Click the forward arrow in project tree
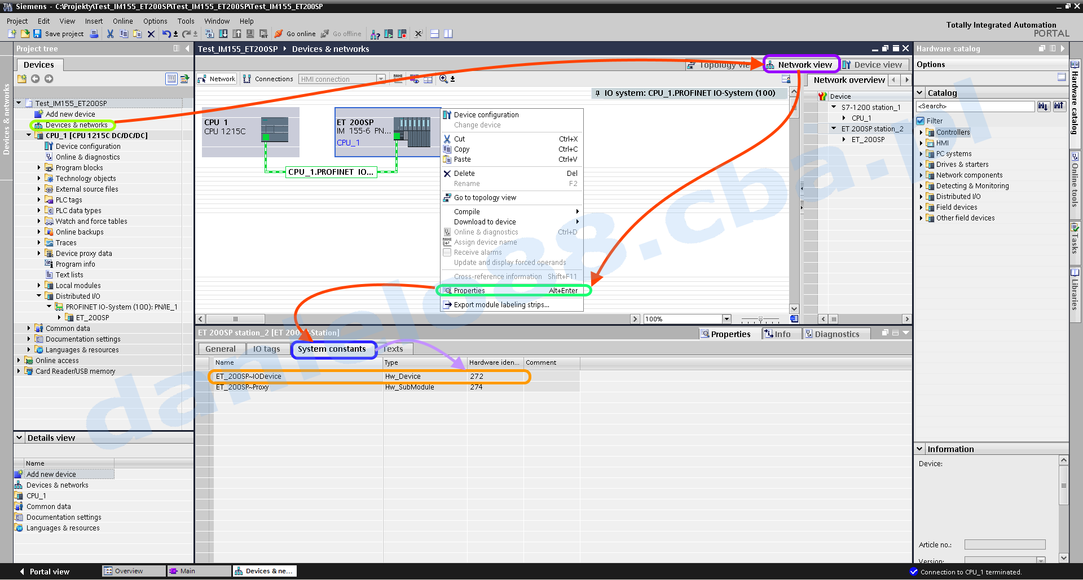 pos(49,79)
